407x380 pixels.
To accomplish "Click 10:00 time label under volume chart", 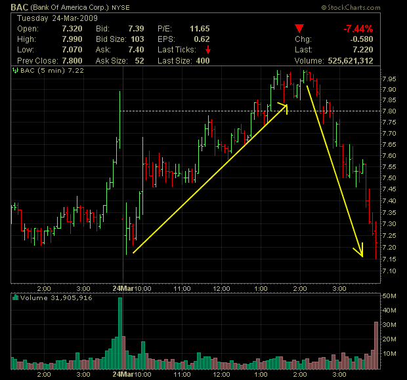I will [x=142, y=375].
